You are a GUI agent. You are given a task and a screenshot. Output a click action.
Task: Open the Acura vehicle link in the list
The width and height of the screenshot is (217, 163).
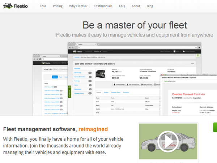pyautogui.click(x=49, y=87)
